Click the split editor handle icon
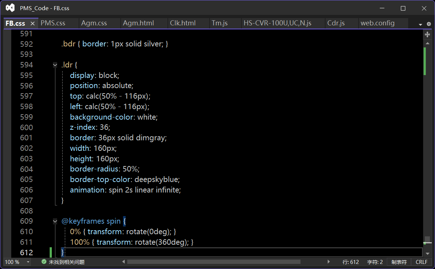 tap(427, 34)
